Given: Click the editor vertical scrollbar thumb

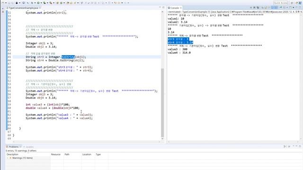Looking at the screenshot, I should (162, 102).
